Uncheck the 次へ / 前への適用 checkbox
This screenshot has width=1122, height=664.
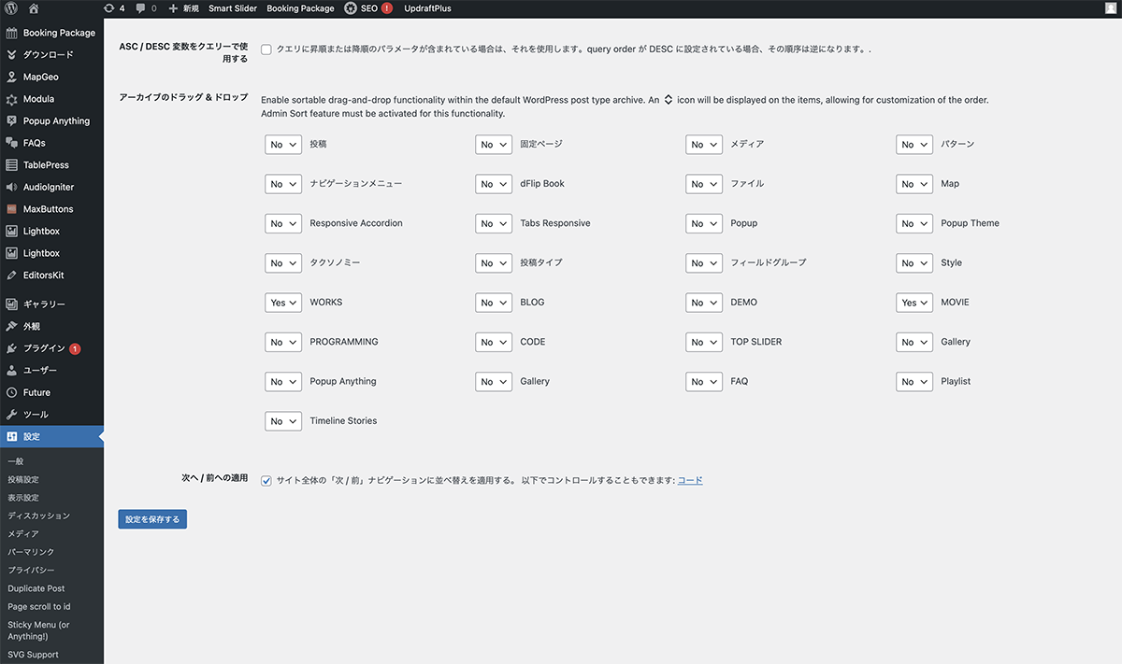point(266,480)
